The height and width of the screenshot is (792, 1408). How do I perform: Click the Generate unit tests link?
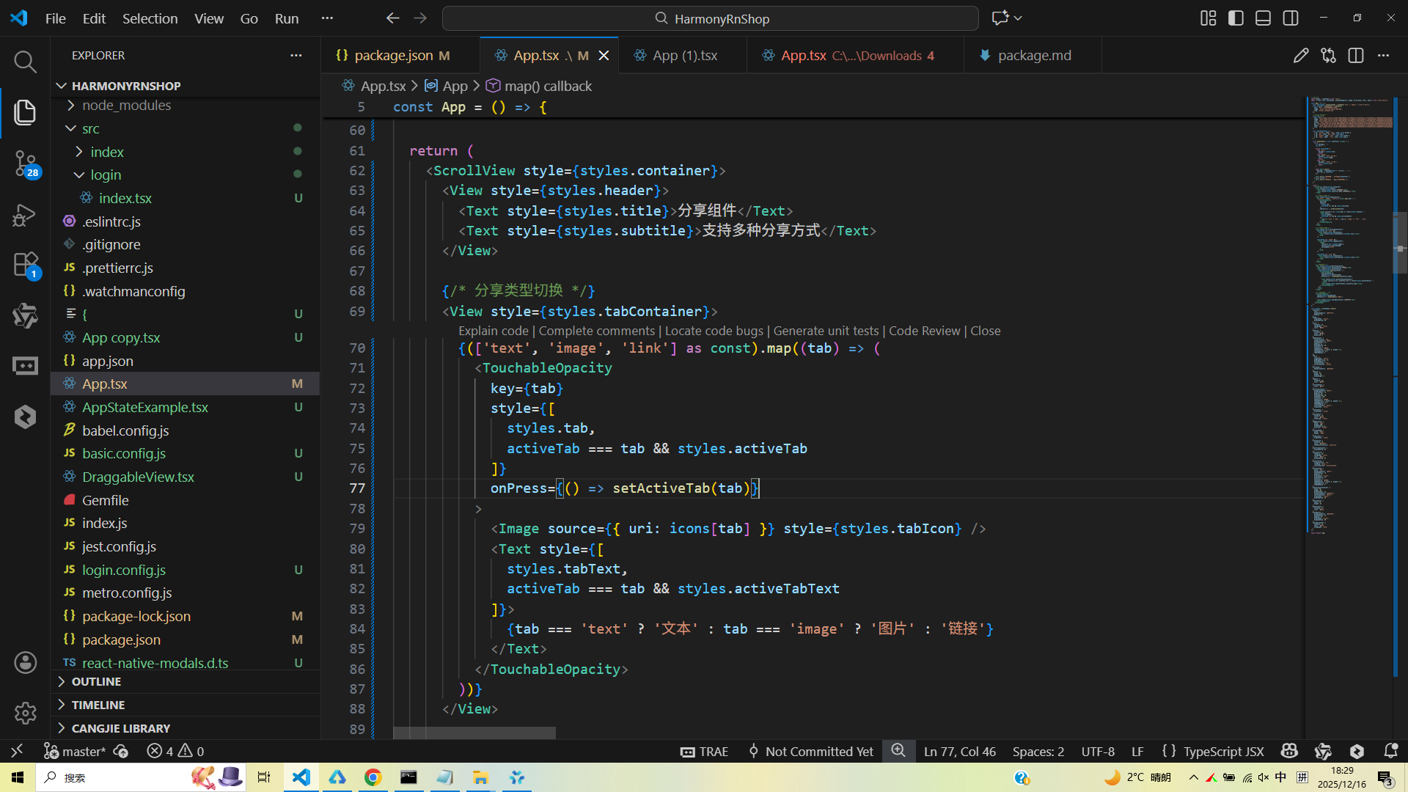tap(826, 331)
